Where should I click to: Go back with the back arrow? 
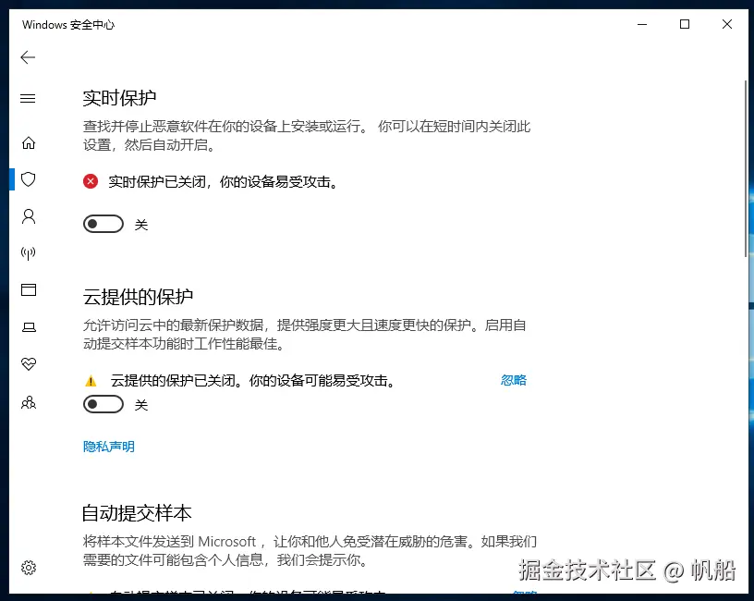point(28,57)
